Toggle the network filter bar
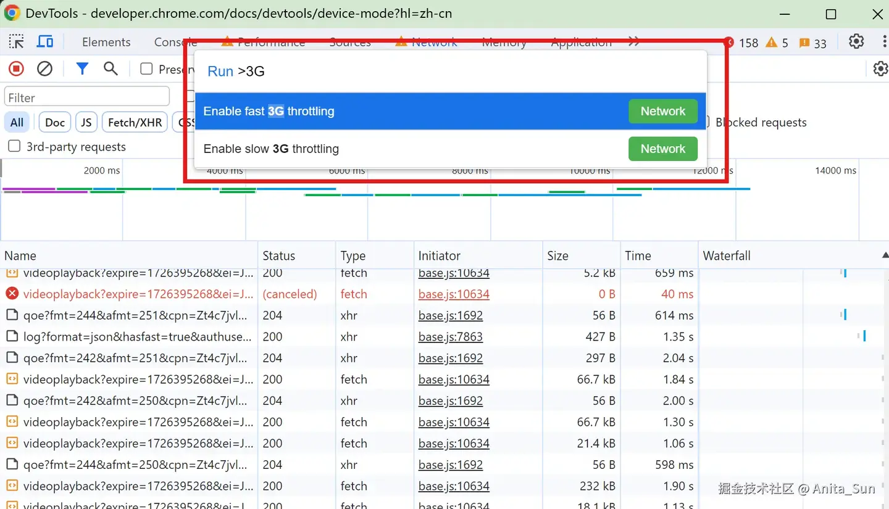This screenshot has height=509, width=889. tap(82, 68)
